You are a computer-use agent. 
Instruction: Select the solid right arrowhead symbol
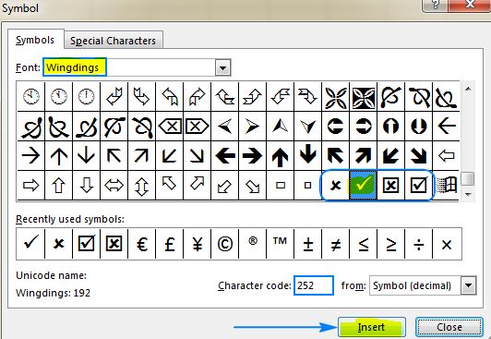tap(252, 127)
